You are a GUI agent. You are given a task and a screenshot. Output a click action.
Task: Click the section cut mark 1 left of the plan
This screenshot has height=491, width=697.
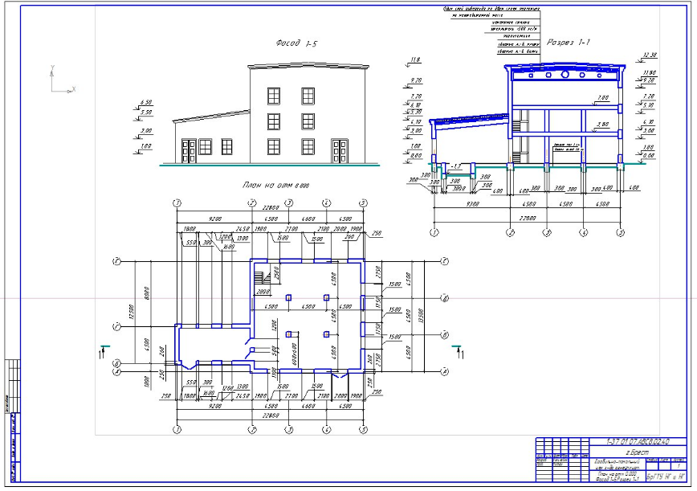[103, 352]
